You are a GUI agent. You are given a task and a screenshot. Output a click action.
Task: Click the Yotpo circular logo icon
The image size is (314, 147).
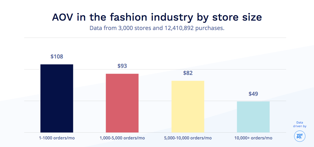coord(300,136)
